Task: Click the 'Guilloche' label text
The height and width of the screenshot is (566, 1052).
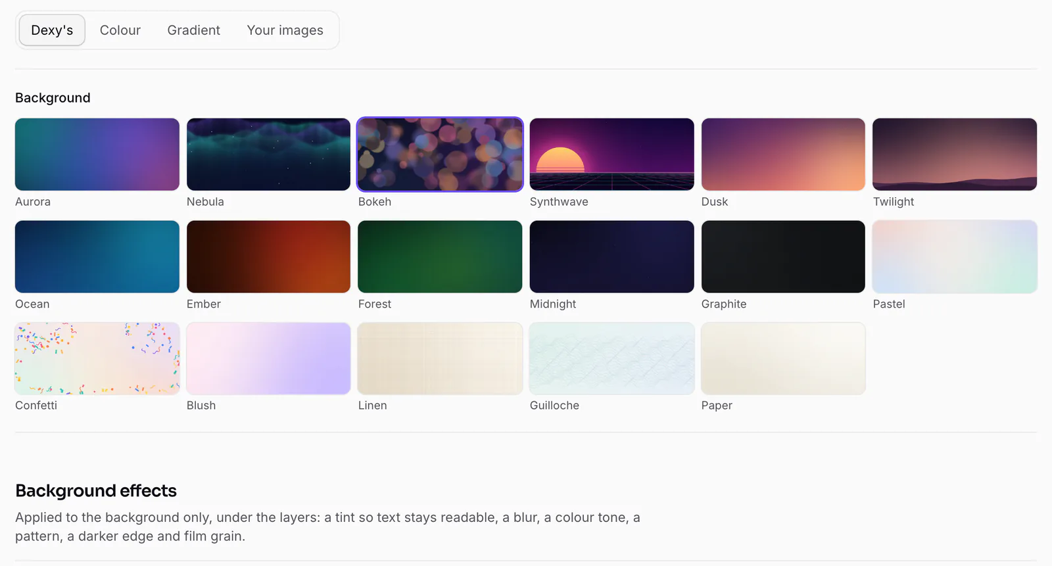Action: pos(554,406)
